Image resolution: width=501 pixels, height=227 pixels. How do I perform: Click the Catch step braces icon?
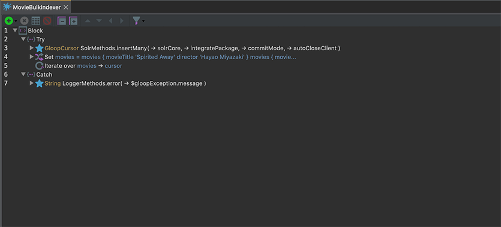tap(31, 75)
